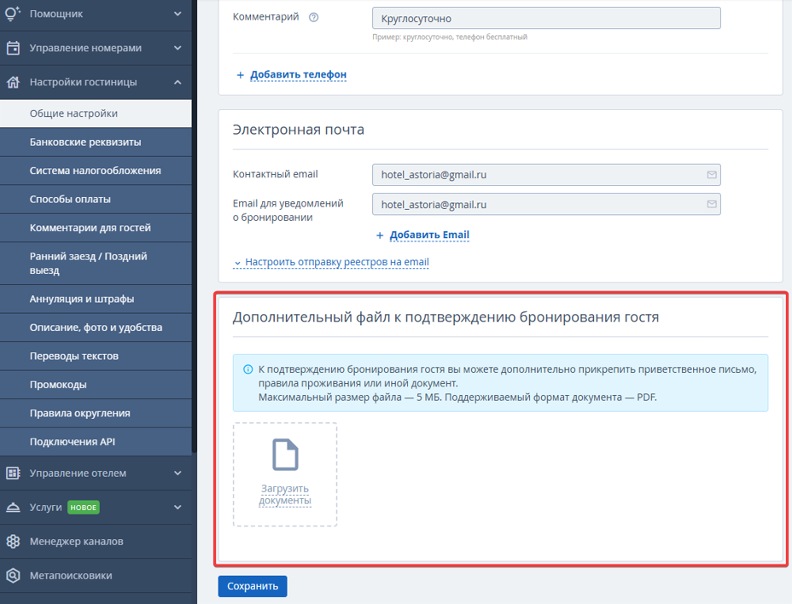This screenshot has width=792, height=604.
Task: Click the envelope icon in Контактный email field
Action: [x=712, y=175]
